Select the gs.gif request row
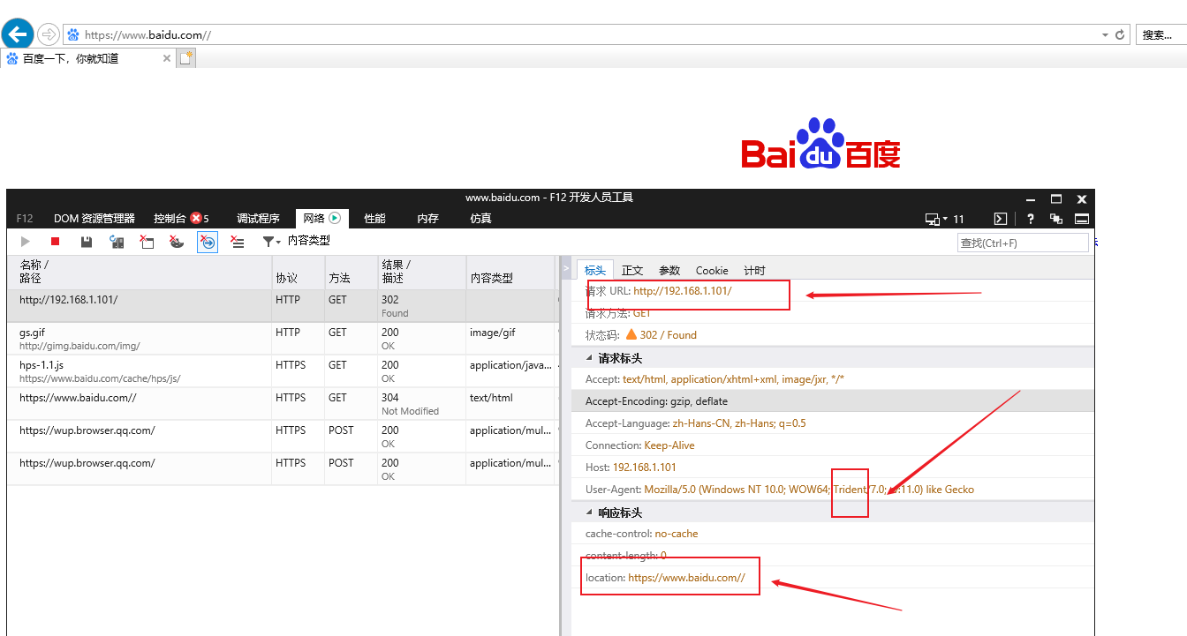The height and width of the screenshot is (636, 1187). 283,339
